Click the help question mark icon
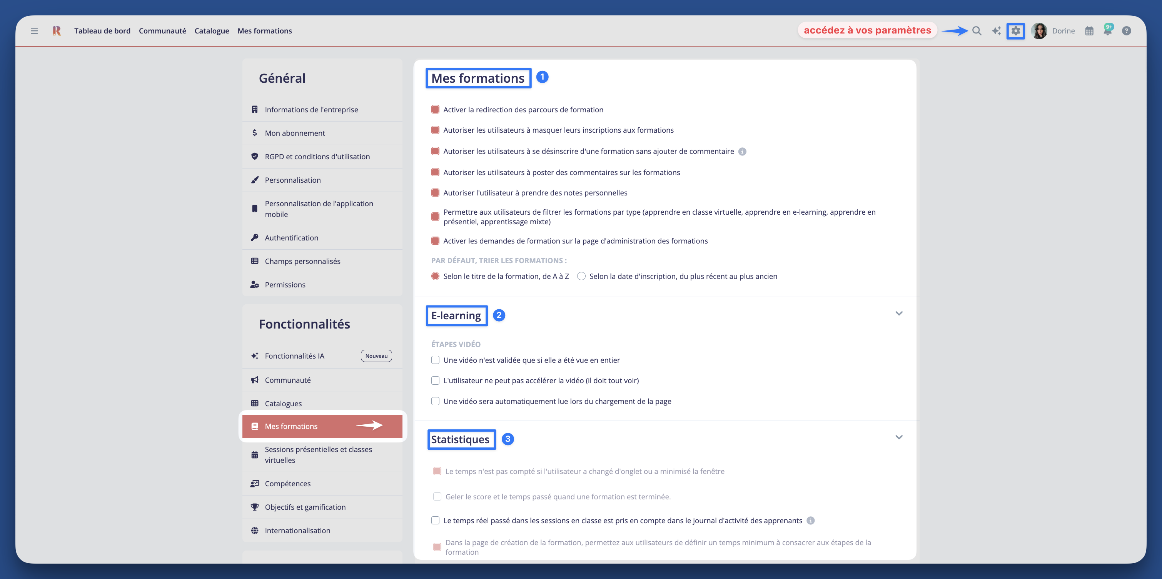 click(x=1126, y=31)
